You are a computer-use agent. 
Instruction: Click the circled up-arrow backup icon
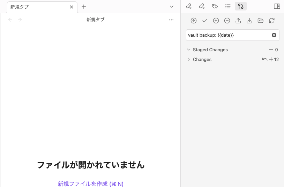point(194,21)
